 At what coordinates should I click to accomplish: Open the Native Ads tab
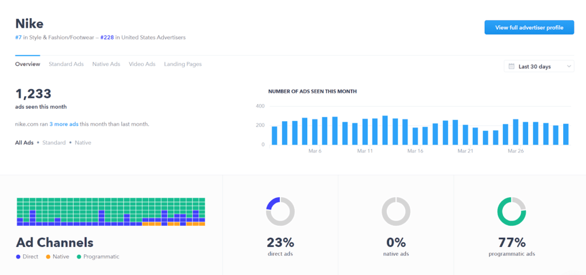point(106,64)
